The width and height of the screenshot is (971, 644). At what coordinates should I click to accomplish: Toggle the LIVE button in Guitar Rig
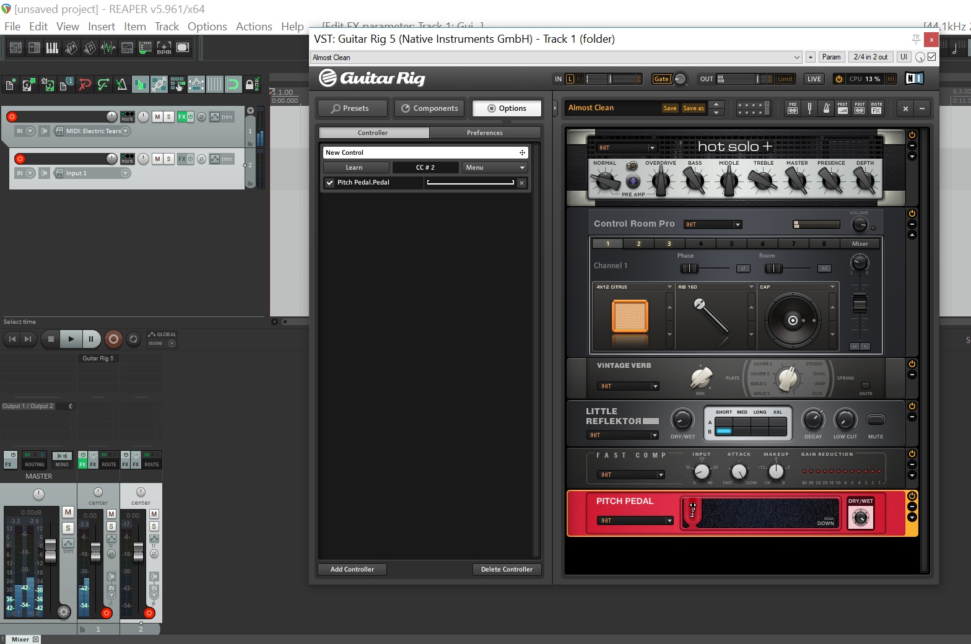click(x=814, y=79)
